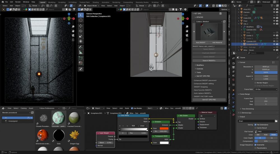280x154 pixels.
Task: Click the folder icon beside output path
Action: coord(276,121)
